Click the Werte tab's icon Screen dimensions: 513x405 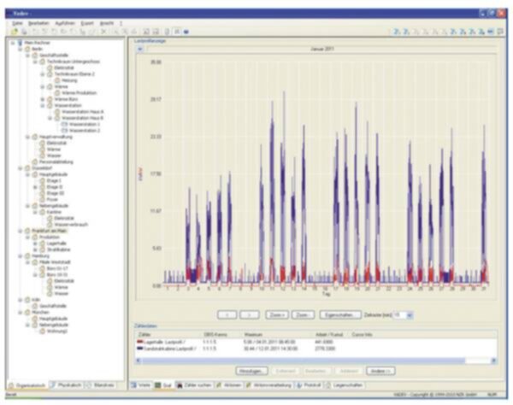point(134,385)
